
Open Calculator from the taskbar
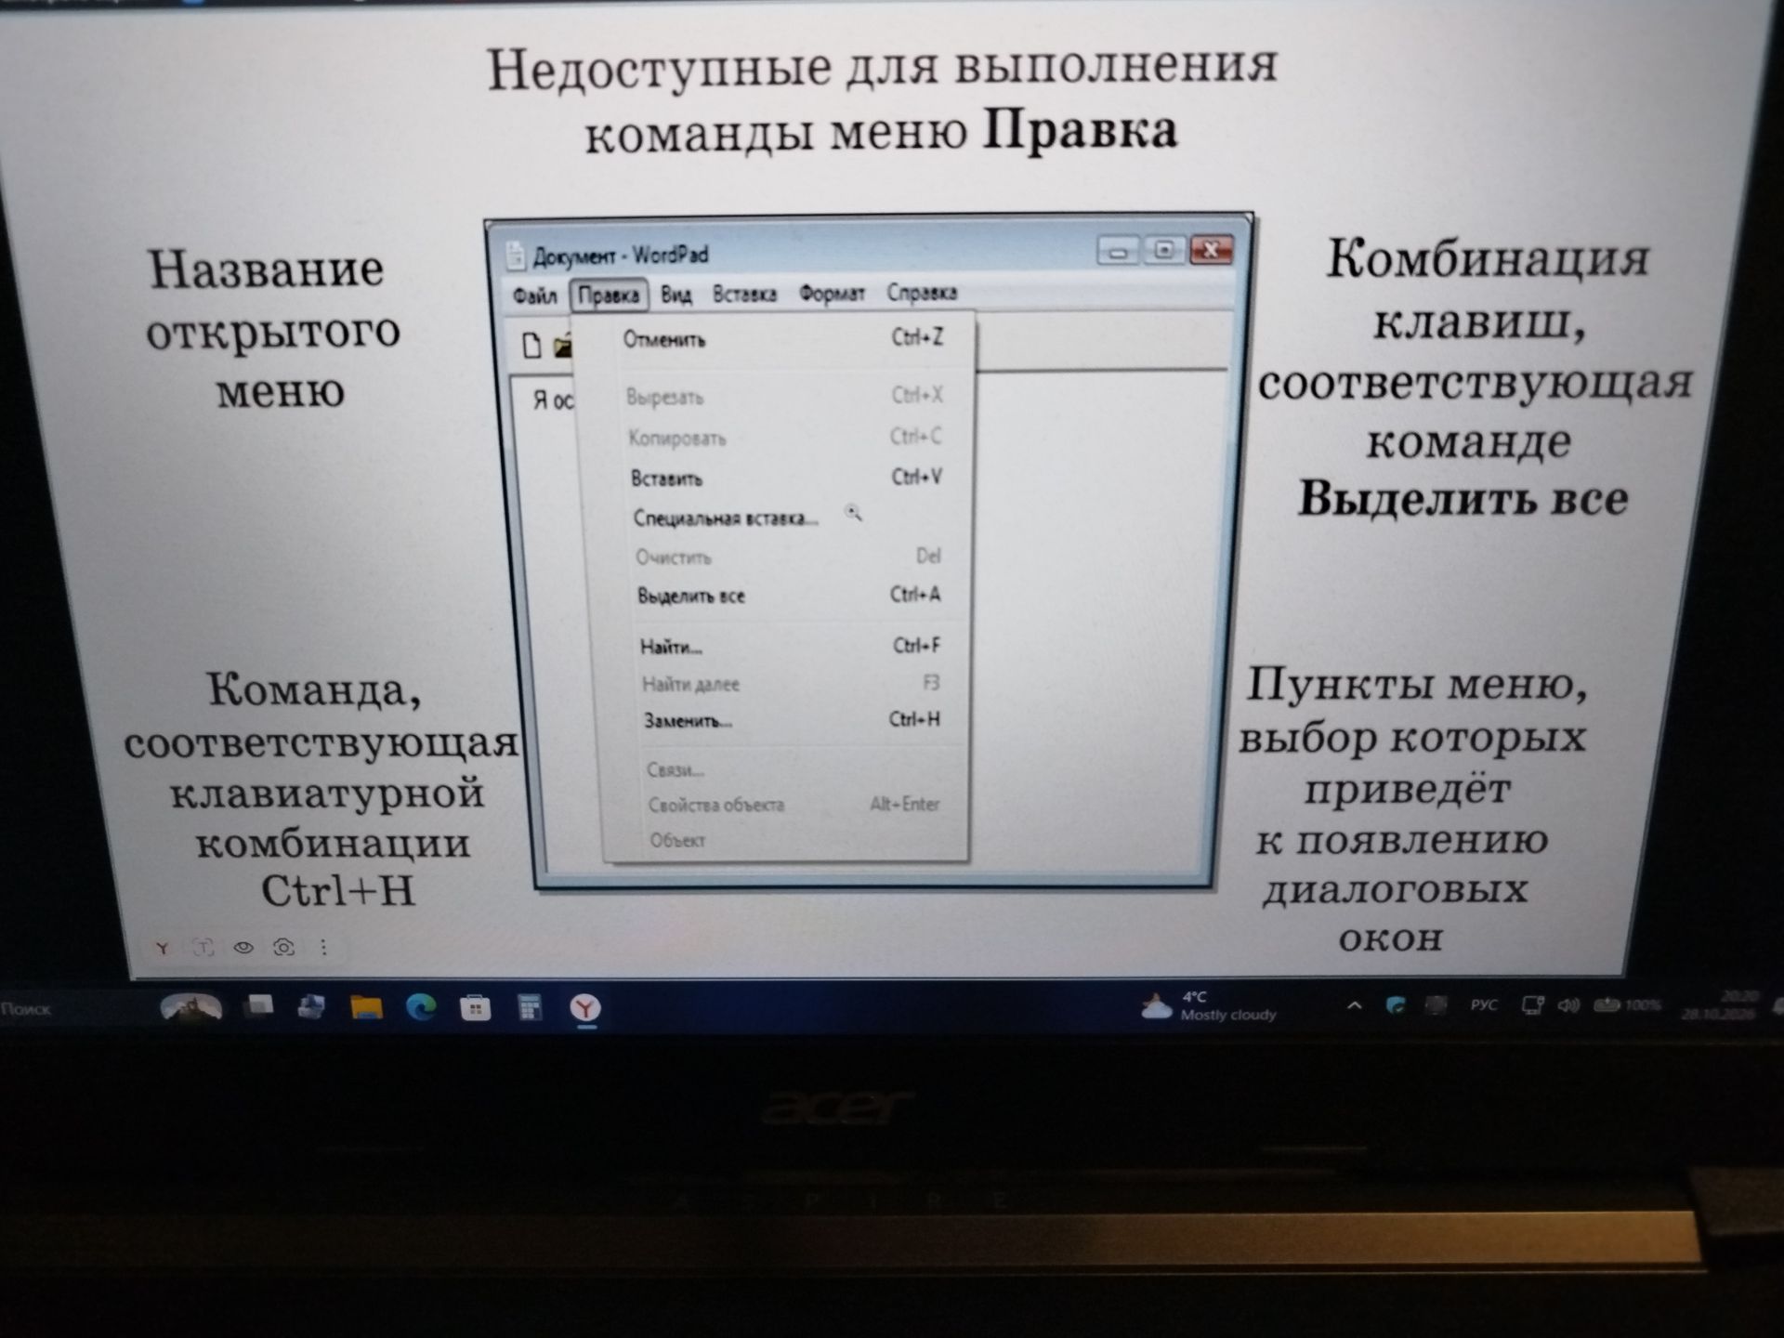530,1008
